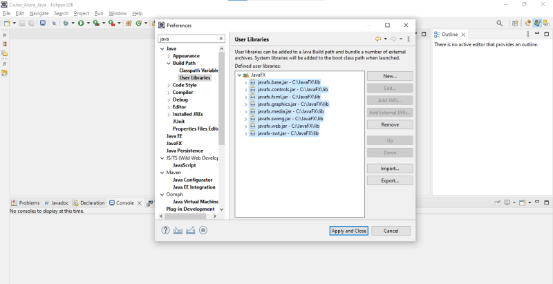Click the Open Perspective icon
The height and width of the screenshot is (284, 553).
click(x=515, y=23)
